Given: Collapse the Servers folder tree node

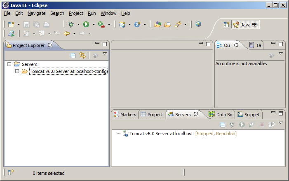Looking at the screenshot, I should click(9, 64).
